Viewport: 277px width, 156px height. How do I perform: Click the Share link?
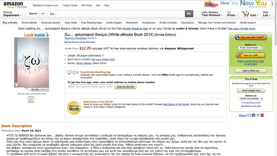pyautogui.click(x=243, y=115)
